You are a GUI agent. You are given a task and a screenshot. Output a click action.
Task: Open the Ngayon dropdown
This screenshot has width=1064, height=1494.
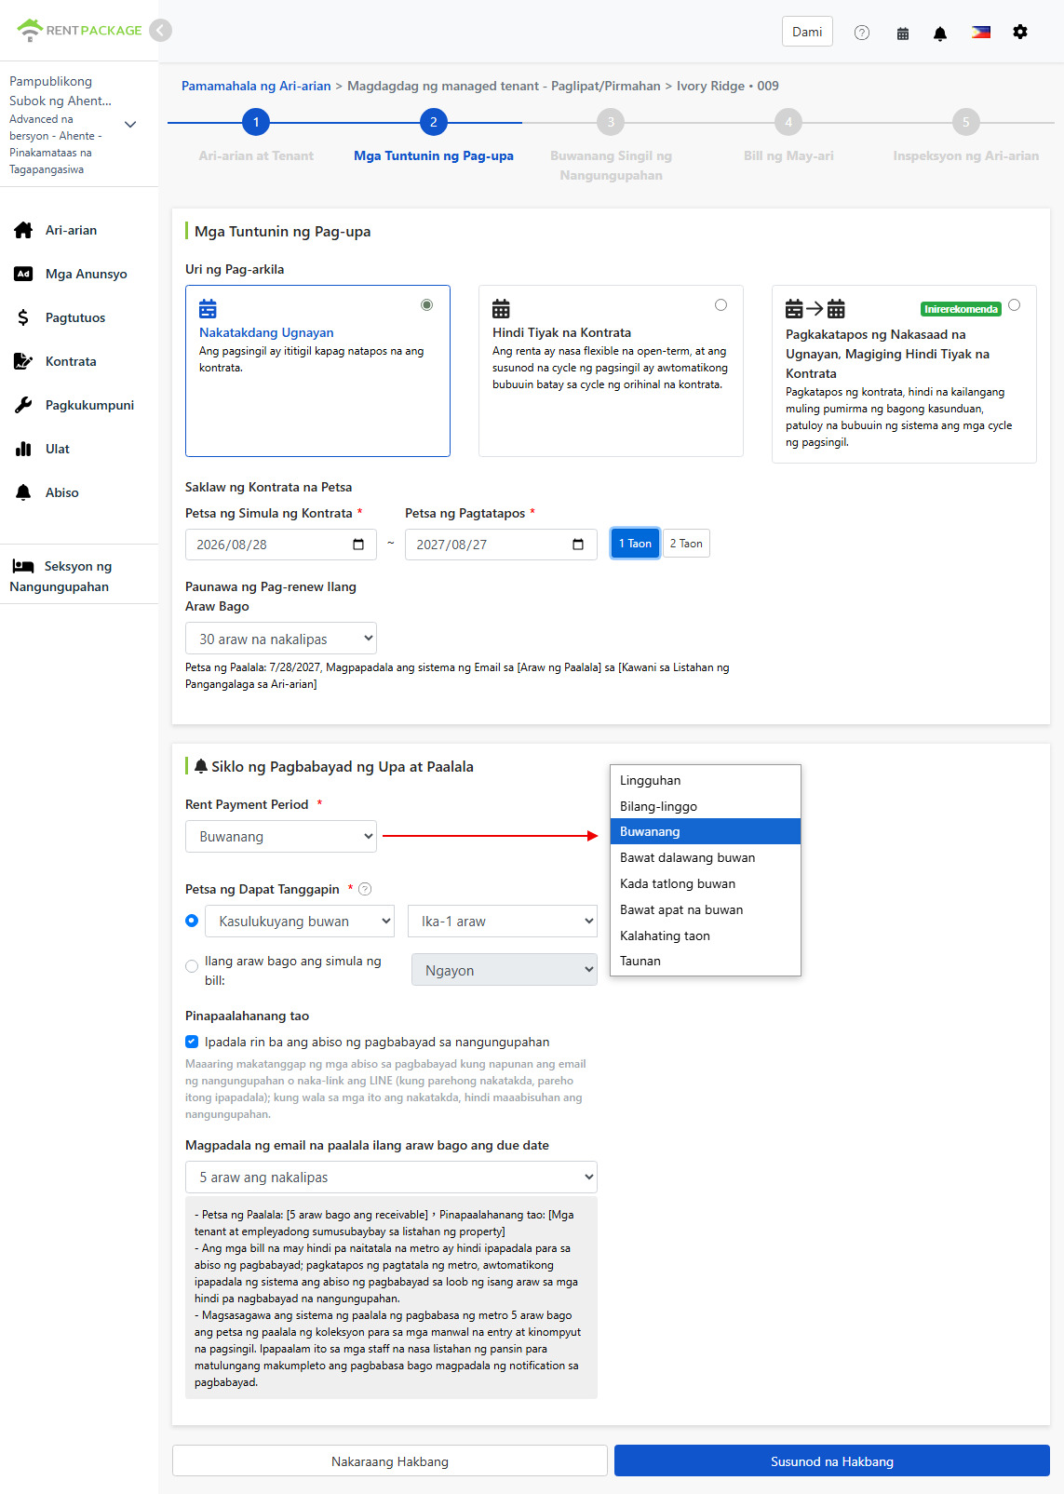(x=505, y=970)
